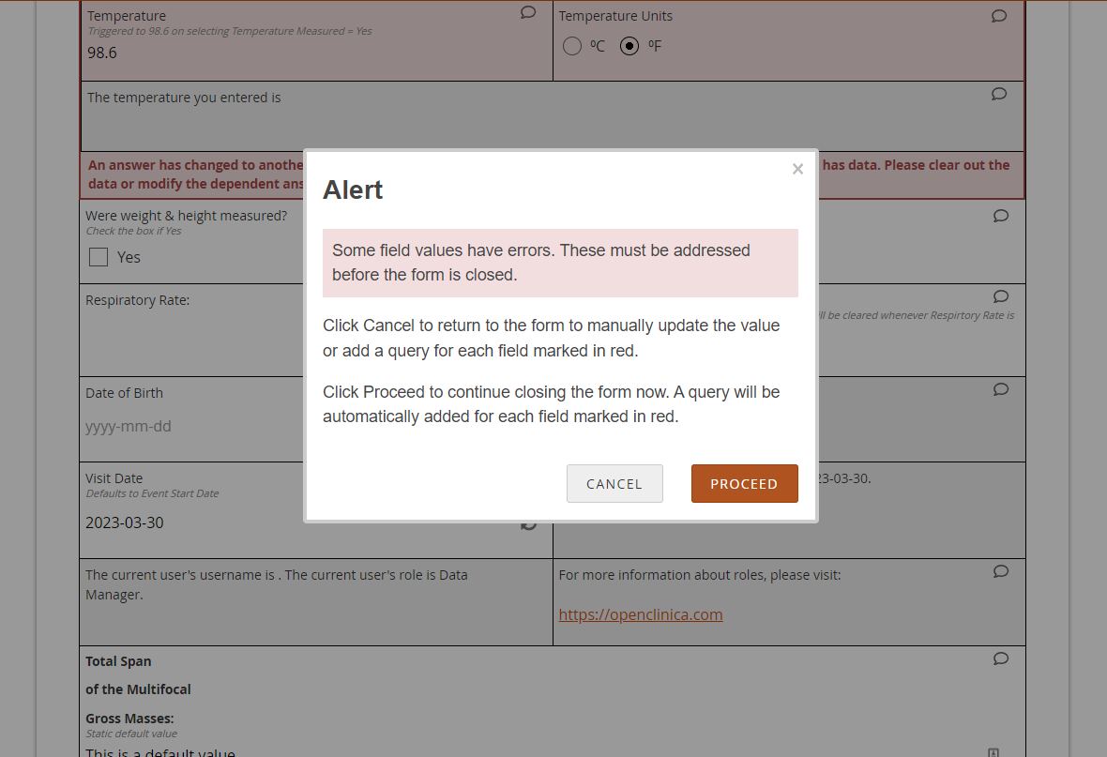The height and width of the screenshot is (757, 1107).
Task: Click the comment icon for Respiratory Rate
Action: click(x=1002, y=296)
